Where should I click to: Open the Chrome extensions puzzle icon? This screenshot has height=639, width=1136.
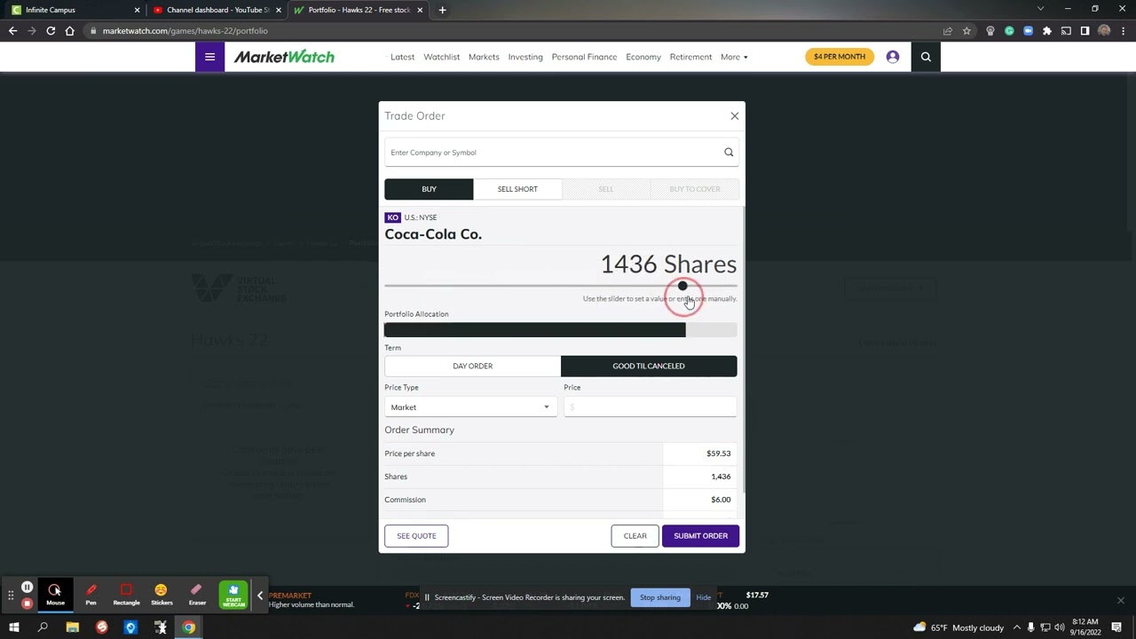(x=1047, y=31)
